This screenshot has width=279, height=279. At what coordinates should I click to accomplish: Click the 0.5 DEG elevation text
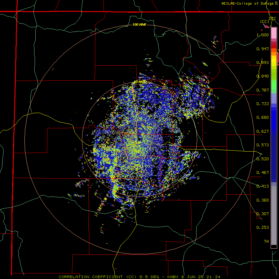pos(149,277)
